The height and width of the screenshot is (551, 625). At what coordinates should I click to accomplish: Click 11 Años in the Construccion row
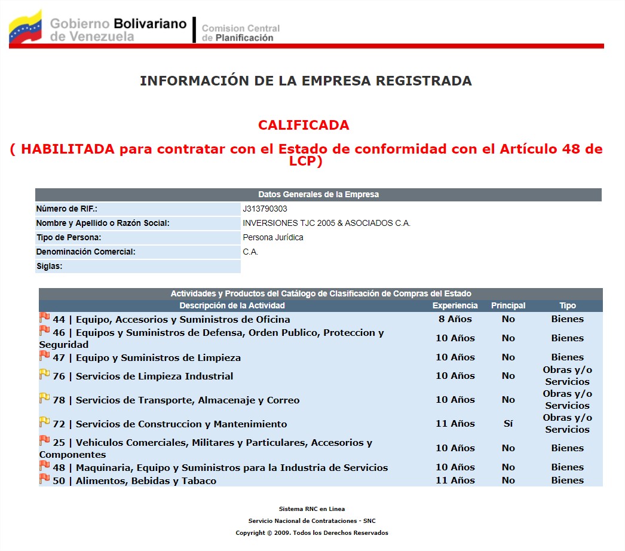point(455,424)
